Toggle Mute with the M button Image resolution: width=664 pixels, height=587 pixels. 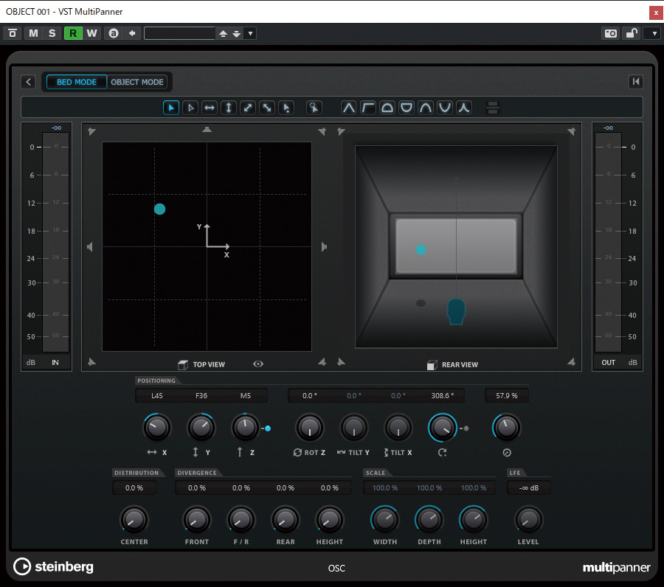[33, 33]
